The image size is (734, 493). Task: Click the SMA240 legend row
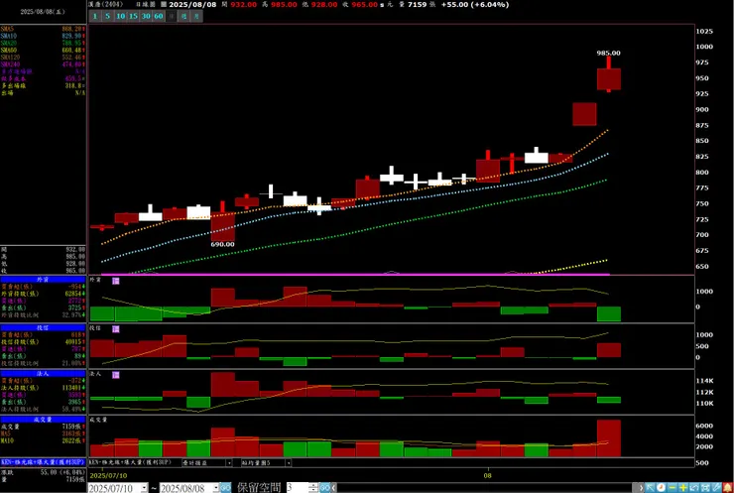(43, 64)
